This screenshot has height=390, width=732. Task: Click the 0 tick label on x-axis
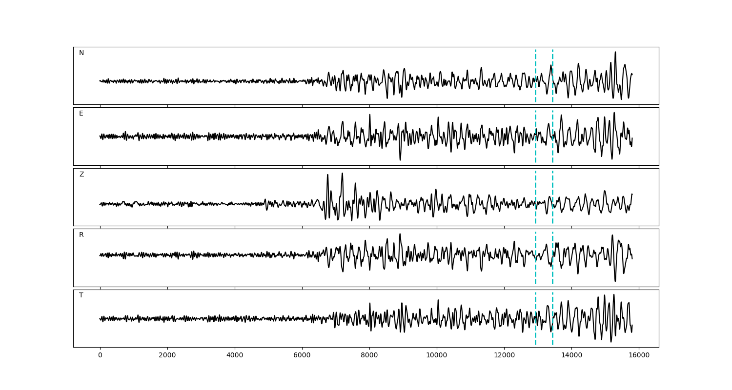tap(100, 355)
